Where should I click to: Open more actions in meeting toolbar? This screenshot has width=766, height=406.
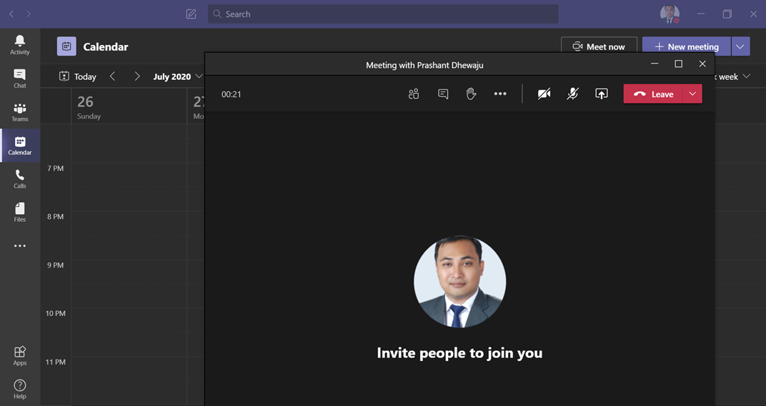(500, 93)
